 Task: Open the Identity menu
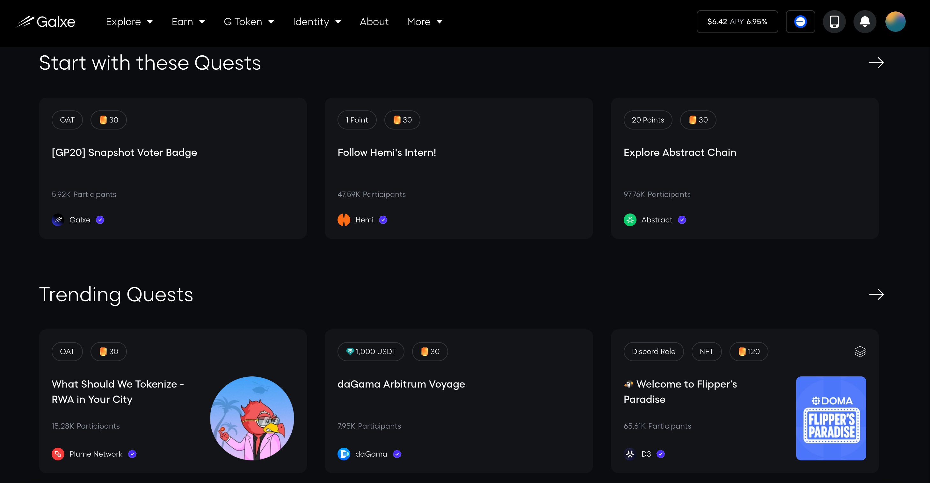click(x=316, y=22)
